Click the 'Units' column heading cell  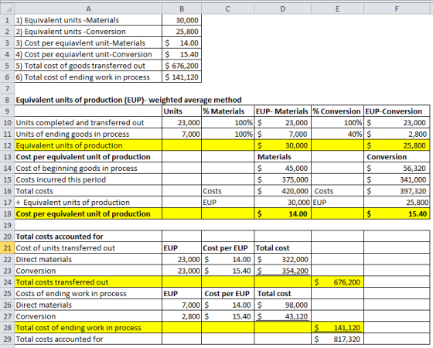pos(182,111)
